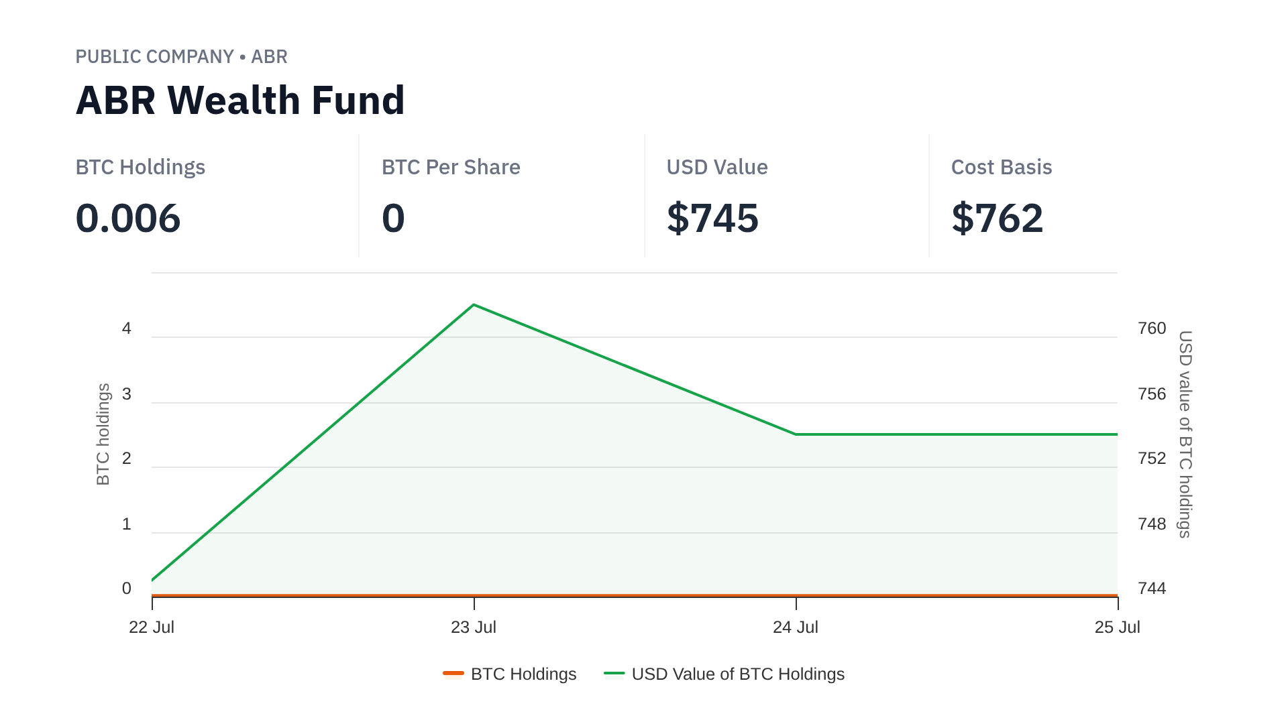The image size is (1288, 724).
Task: Click the $745 USD Value figure
Action: point(712,219)
